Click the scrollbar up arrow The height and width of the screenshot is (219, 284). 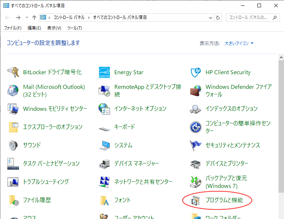[281, 57]
